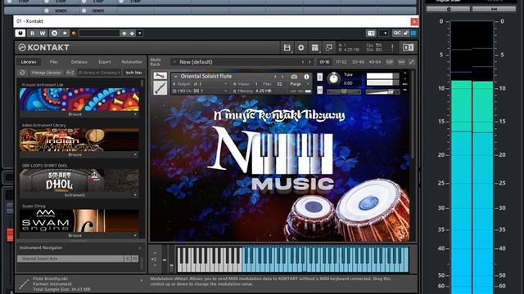Select rack page 49-64
The width and height of the screenshot is (524, 294).
[x=375, y=62]
